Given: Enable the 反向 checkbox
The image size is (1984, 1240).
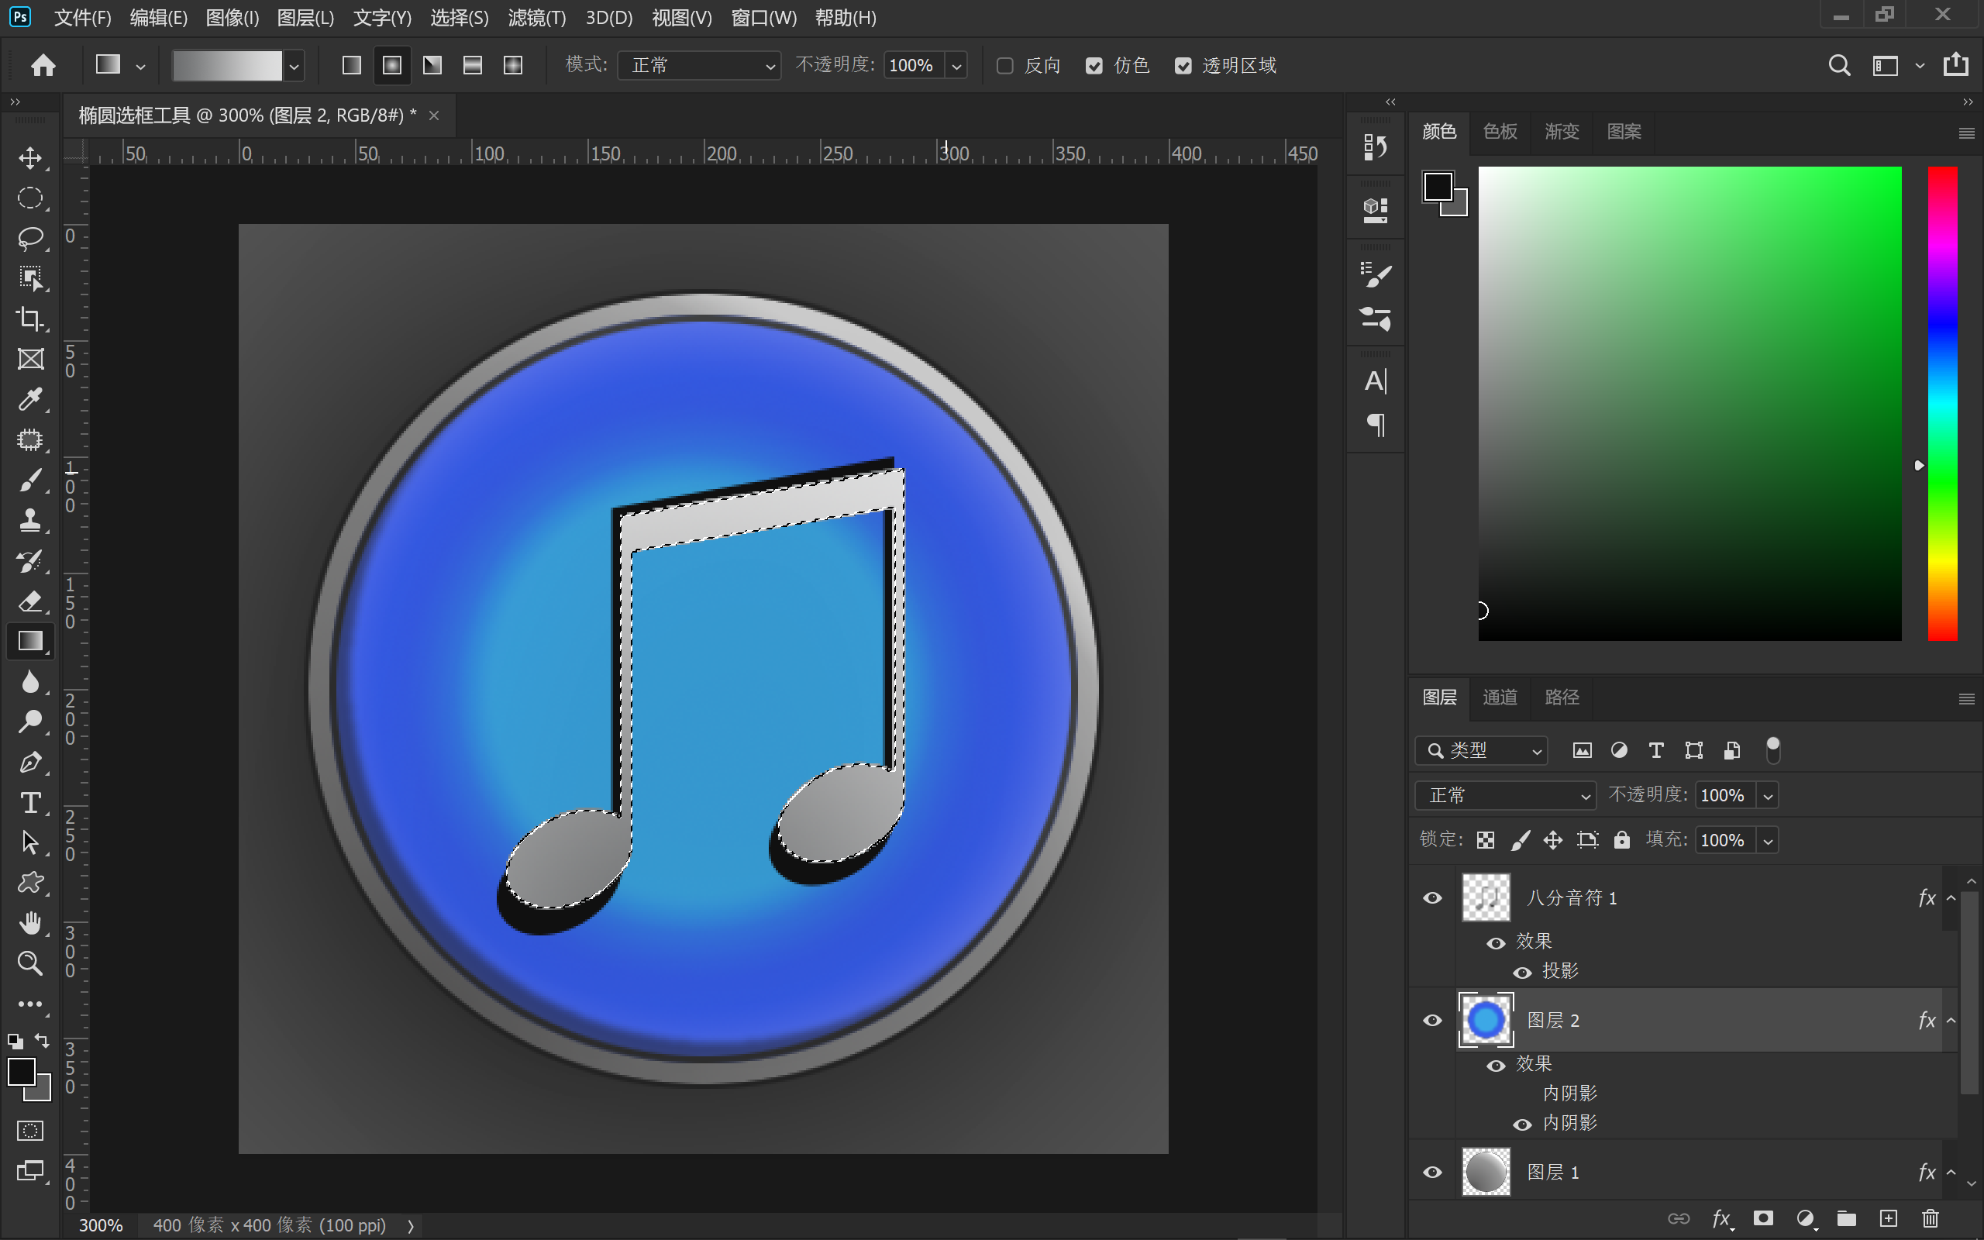Looking at the screenshot, I should pos(1005,66).
